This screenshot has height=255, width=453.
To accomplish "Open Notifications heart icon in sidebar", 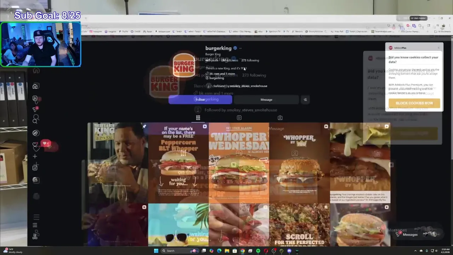I will coord(35,144).
